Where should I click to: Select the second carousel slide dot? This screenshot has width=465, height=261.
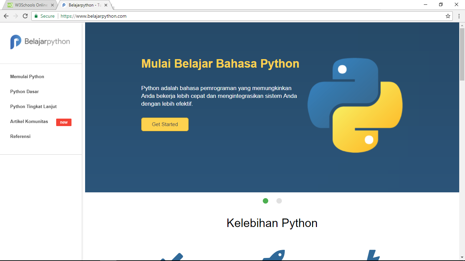point(279,201)
